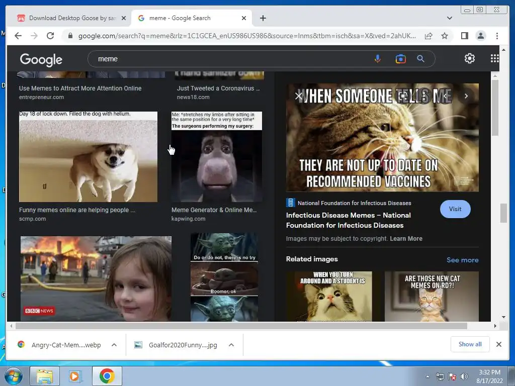Open Chrome three-dot menu
515x386 pixels.
[497, 36]
